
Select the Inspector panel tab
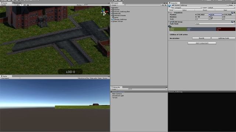click(x=174, y=3)
